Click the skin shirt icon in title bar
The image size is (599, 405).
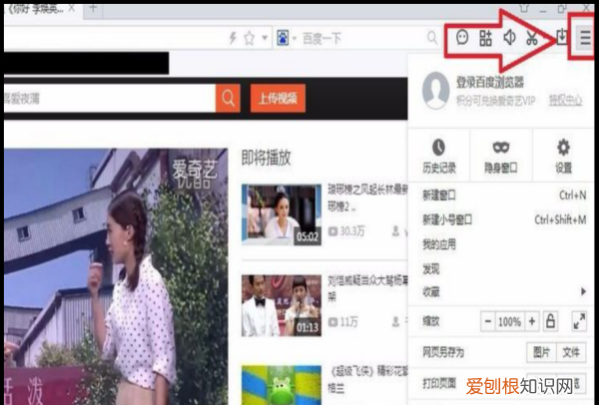coord(524,8)
